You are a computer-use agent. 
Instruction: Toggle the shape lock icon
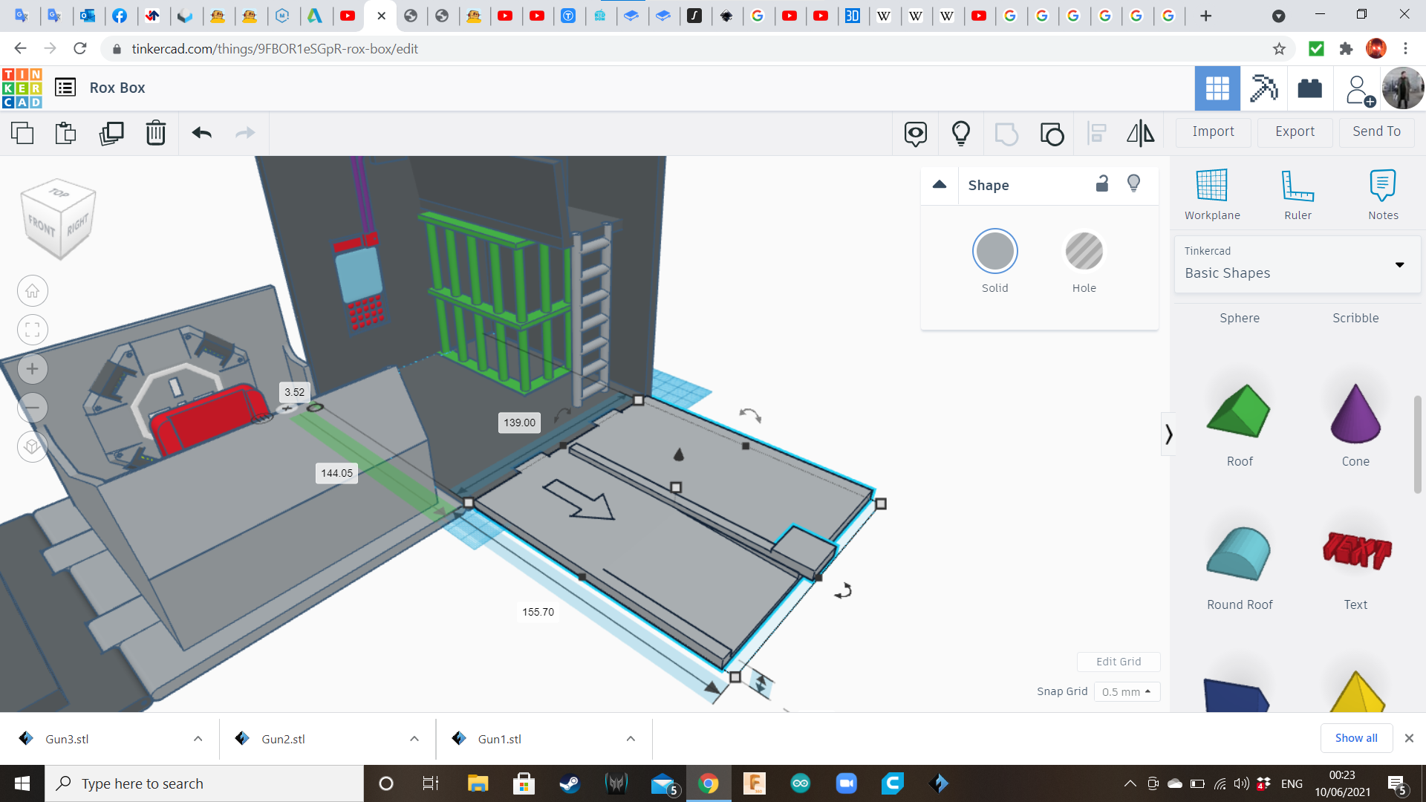coord(1102,184)
